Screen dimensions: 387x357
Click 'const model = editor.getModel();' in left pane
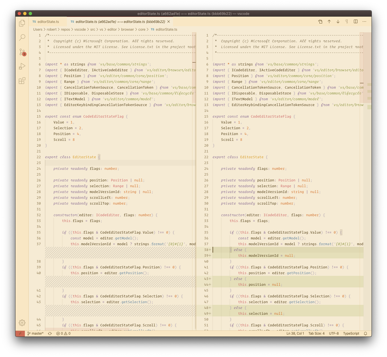pos(104,238)
